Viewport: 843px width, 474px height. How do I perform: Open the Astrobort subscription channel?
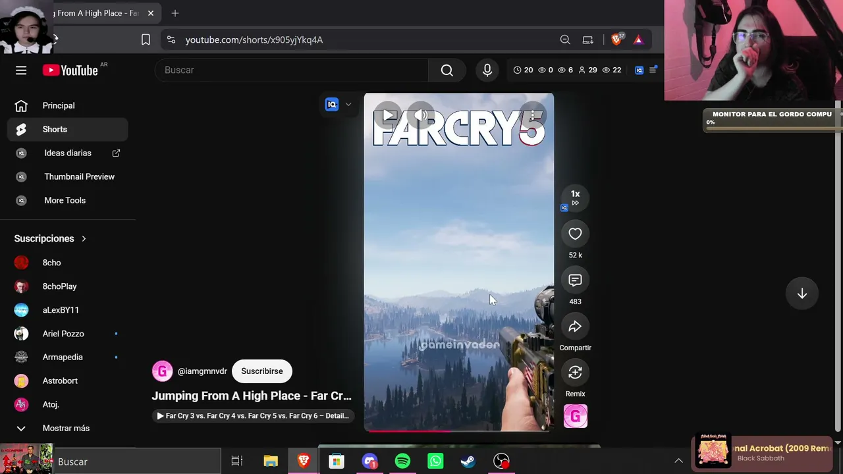point(68,381)
